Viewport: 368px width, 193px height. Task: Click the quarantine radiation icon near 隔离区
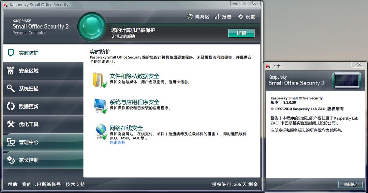point(190,17)
